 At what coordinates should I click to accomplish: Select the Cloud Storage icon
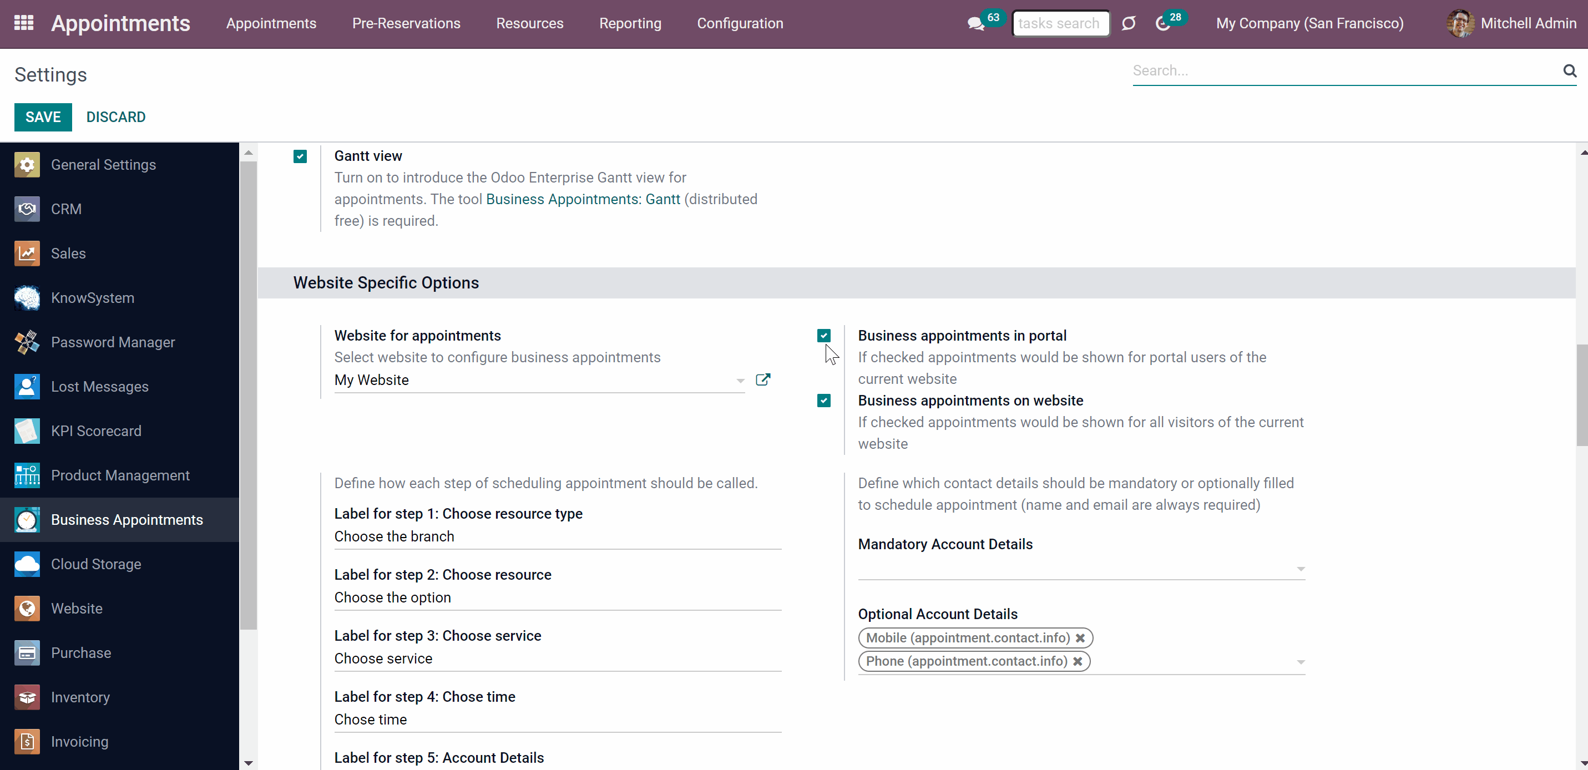tap(27, 564)
